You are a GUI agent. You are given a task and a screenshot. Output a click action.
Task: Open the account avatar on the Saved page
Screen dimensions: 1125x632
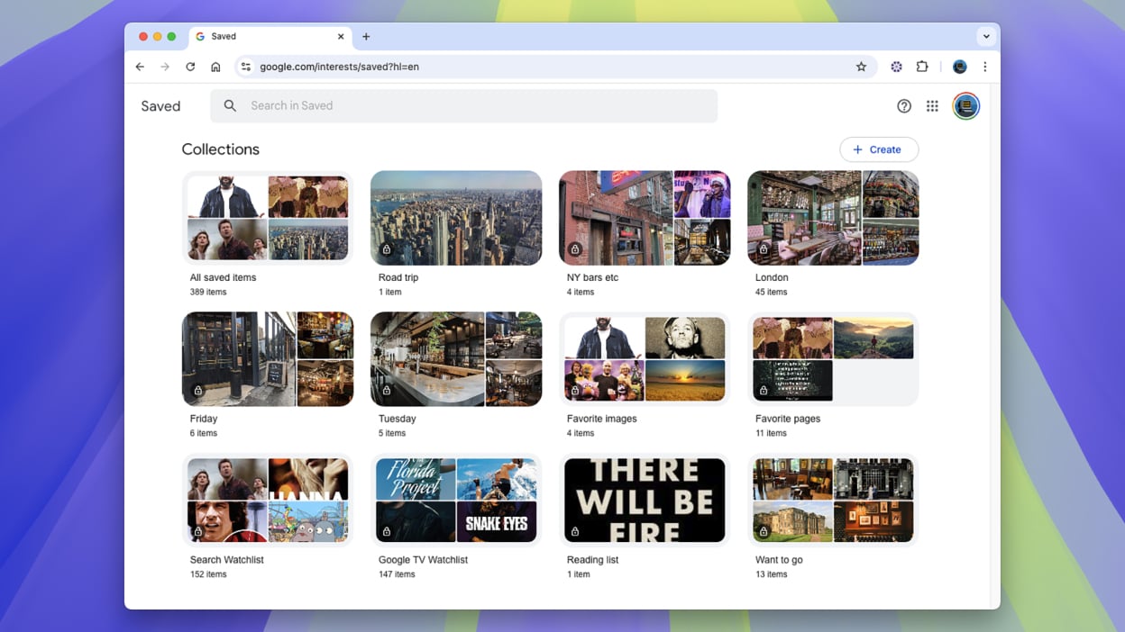pos(965,105)
